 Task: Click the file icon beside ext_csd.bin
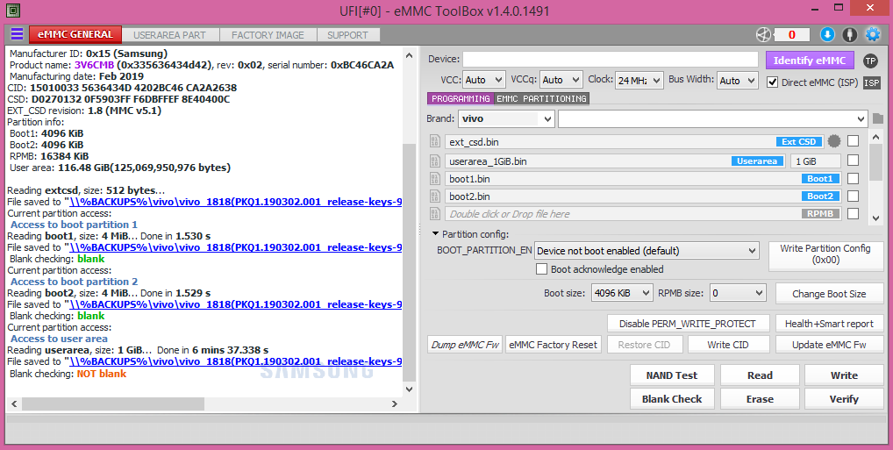(x=435, y=141)
